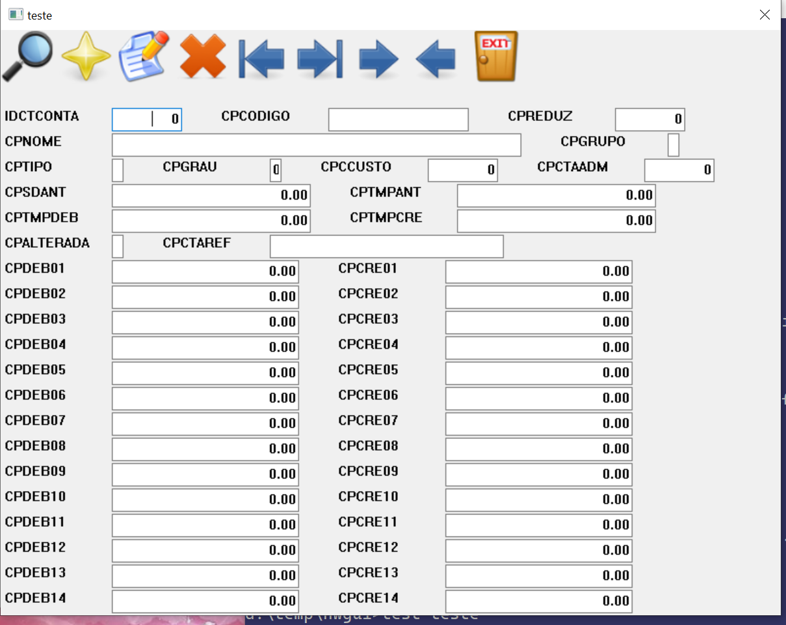This screenshot has height=625, width=786.
Task: Select the CPDEB07 amount field
Action: pos(205,424)
